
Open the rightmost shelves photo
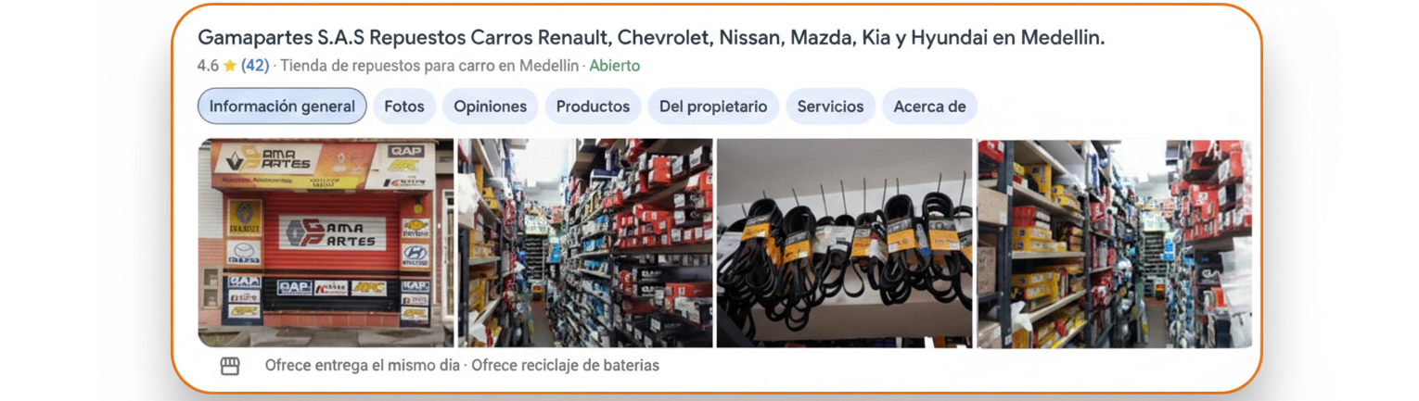pyautogui.click(x=1114, y=244)
